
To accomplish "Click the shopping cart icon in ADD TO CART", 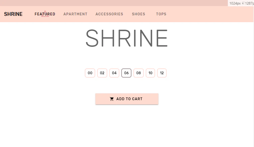I will (112, 99).
